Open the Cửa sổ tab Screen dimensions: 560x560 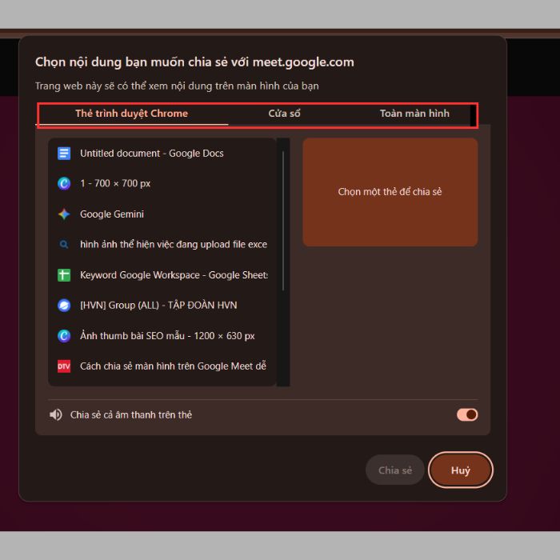tap(284, 114)
